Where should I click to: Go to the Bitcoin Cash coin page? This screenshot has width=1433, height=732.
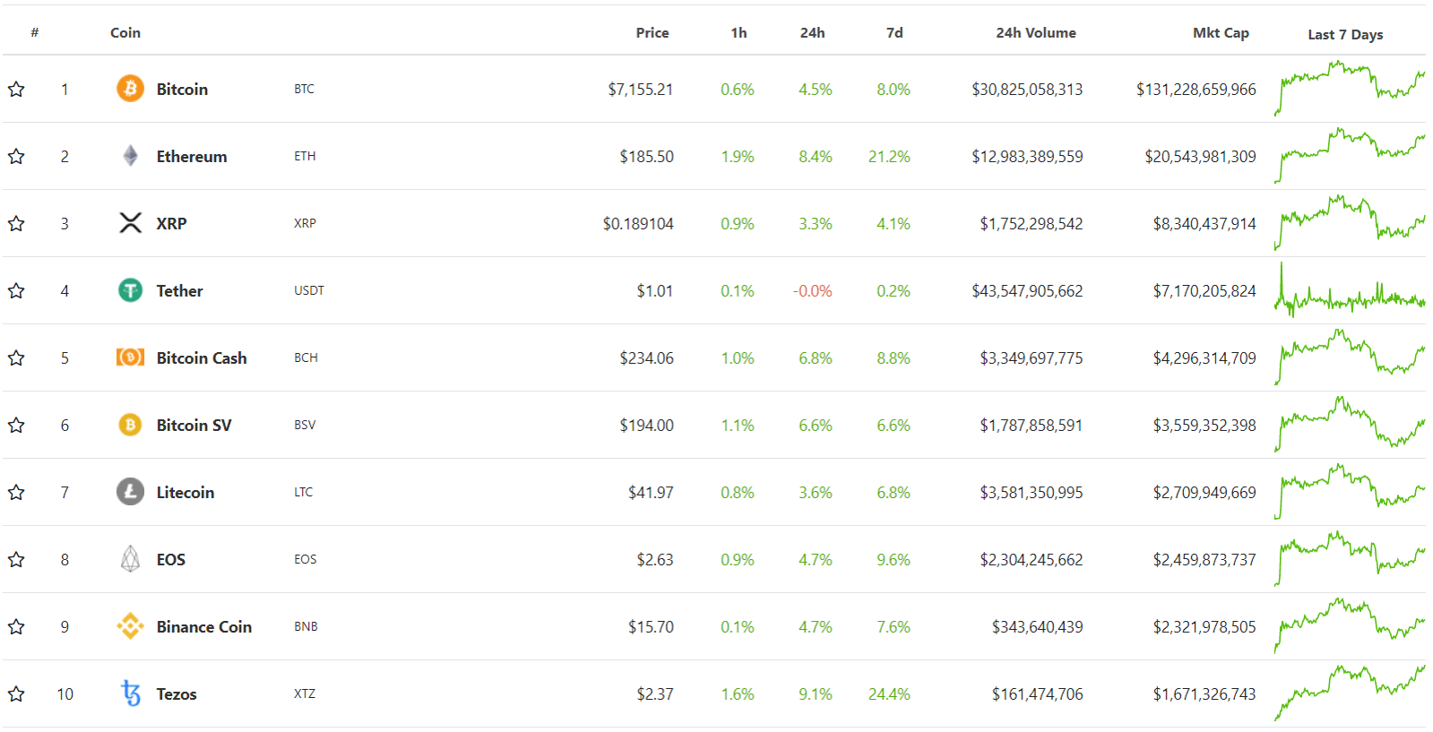(202, 357)
